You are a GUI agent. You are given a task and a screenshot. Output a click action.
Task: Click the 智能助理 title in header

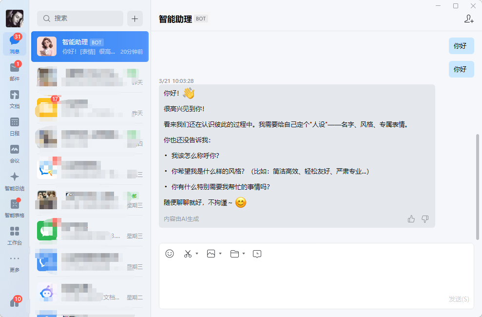(x=175, y=19)
